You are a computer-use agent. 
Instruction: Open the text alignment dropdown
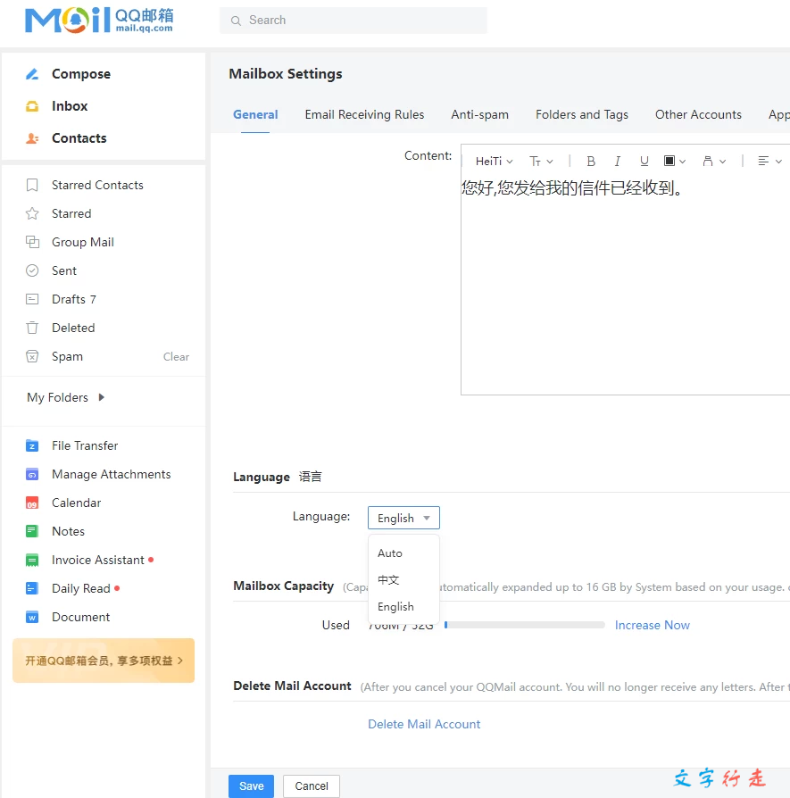[769, 162]
